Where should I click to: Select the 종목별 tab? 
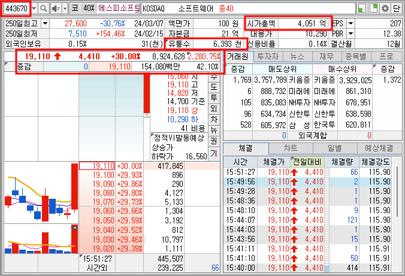pyautogui.click(x=356, y=56)
